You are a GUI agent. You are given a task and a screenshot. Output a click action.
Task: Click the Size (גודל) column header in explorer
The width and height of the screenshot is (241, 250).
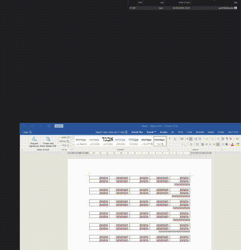(140, 3)
